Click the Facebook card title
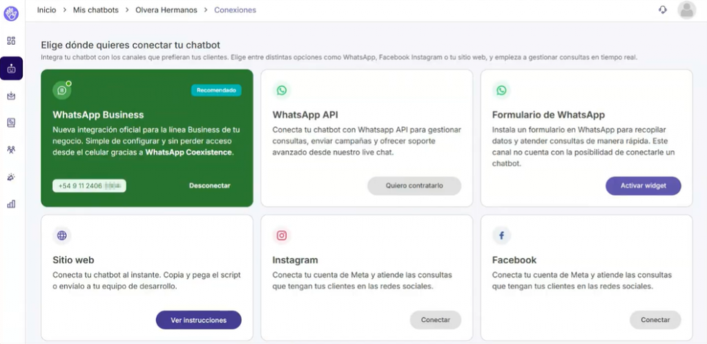Viewport: 707px width, 344px height. (514, 260)
